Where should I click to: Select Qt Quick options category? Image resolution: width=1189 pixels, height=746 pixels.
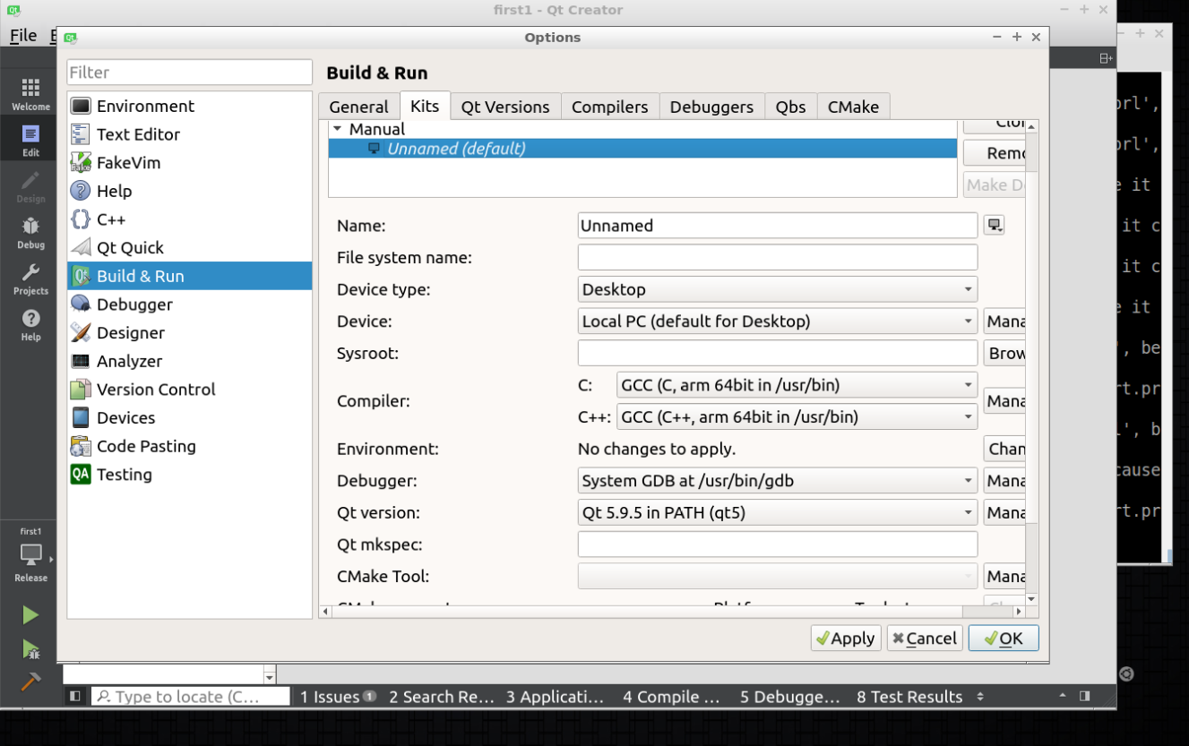tap(190, 248)
